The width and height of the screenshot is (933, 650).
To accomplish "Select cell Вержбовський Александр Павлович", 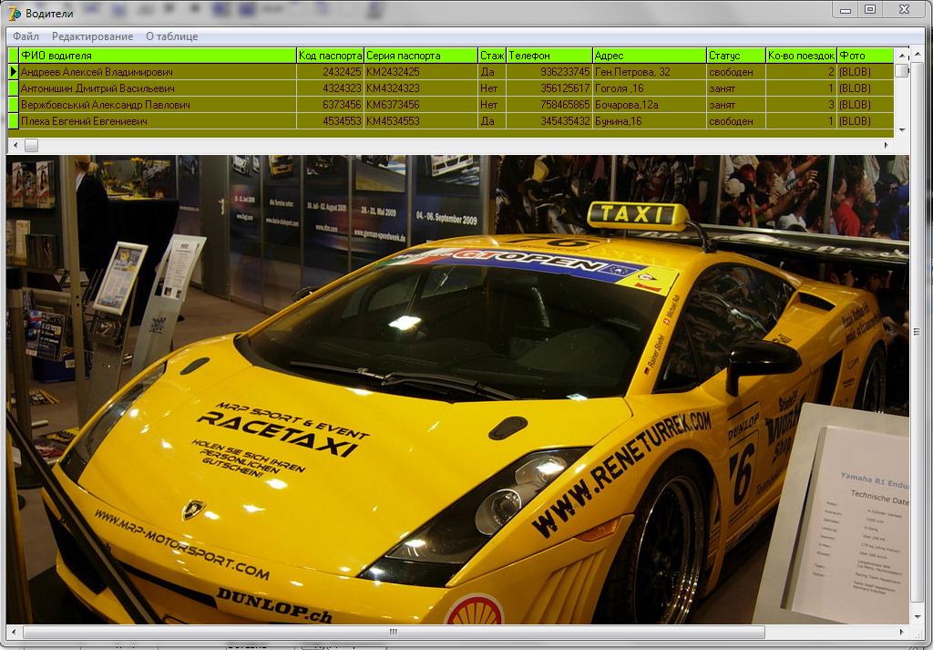I will coord(158,105).
